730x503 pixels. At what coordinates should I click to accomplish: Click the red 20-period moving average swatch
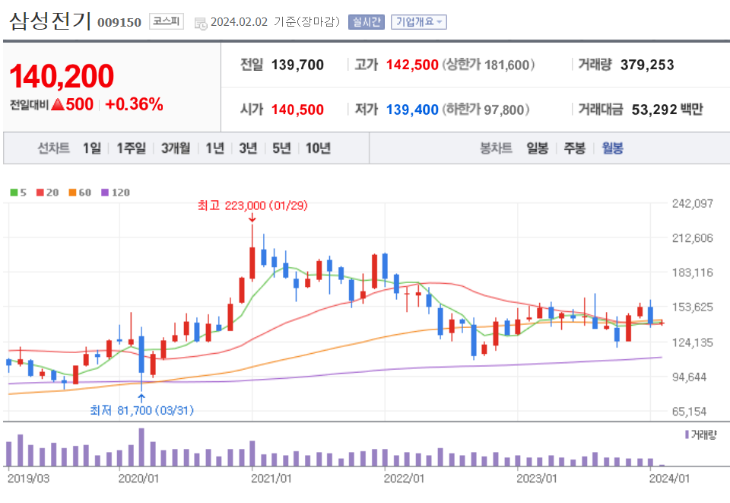pos(40,193)
